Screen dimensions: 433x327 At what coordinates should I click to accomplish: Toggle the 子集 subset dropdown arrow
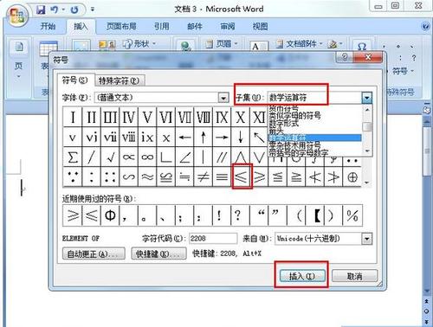[x=366, y=98]
